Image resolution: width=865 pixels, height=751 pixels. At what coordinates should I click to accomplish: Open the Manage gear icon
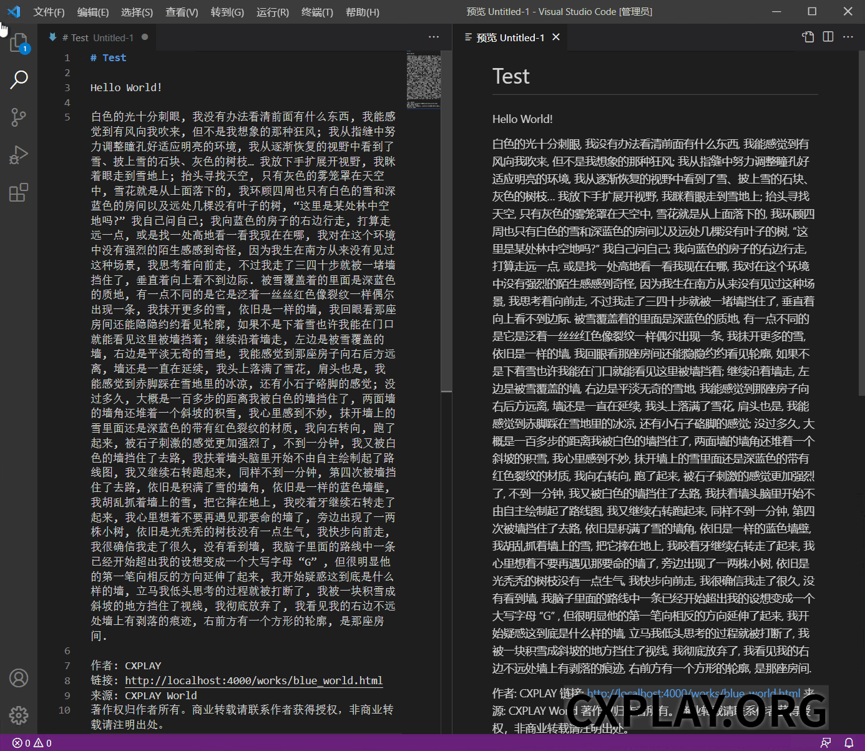[x=19, y=715]
